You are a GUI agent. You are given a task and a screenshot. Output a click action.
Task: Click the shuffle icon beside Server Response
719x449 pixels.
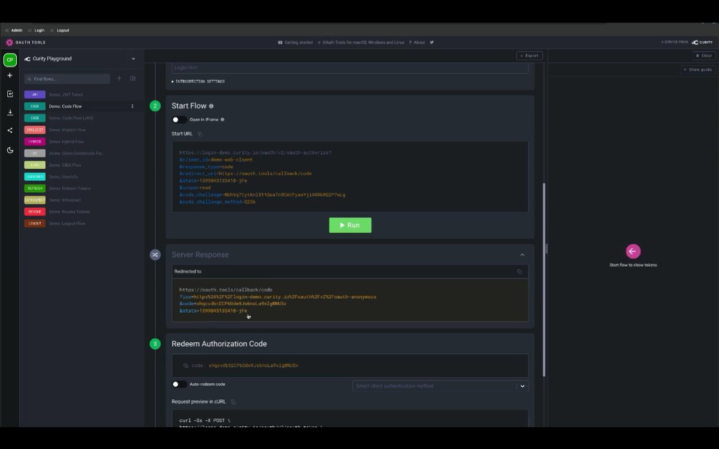tap(155, 254)
